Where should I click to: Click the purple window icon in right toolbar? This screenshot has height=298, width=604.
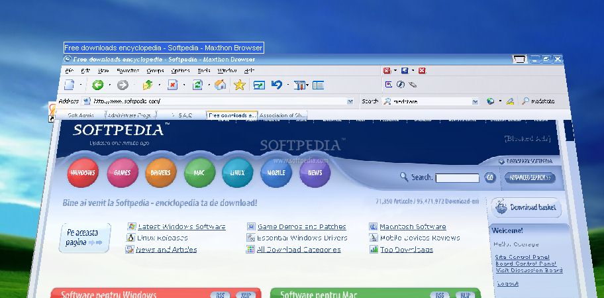pos(389,84)
